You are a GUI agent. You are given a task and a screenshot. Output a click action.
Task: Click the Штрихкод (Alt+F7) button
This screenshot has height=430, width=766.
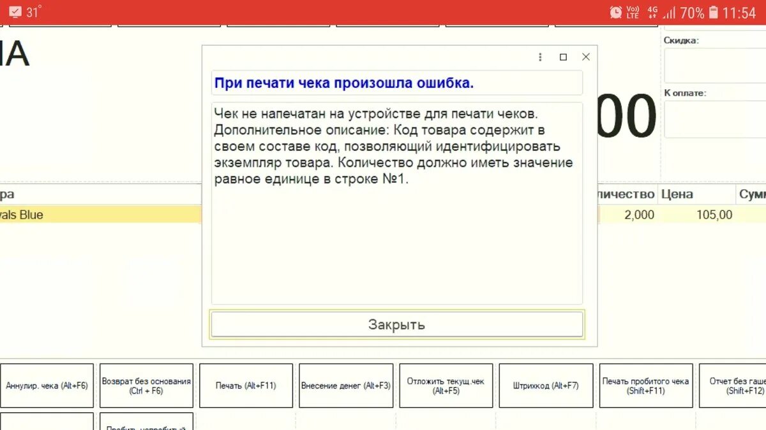point(546,385)
